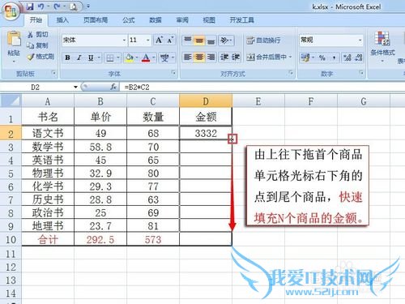Viewport: 405px width, 304px height.
Task: Open Clipboard group dialog launcher
Action: point(53,73)
